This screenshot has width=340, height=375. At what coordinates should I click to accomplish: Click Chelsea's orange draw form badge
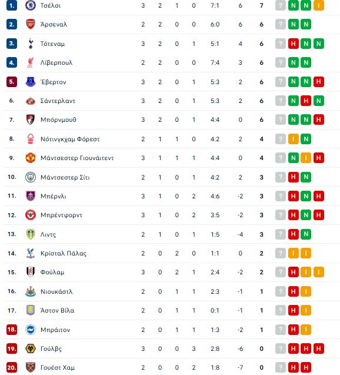pos(318,5)
